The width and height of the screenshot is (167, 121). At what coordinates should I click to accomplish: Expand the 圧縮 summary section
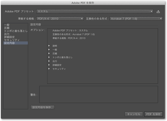(49, 53)
